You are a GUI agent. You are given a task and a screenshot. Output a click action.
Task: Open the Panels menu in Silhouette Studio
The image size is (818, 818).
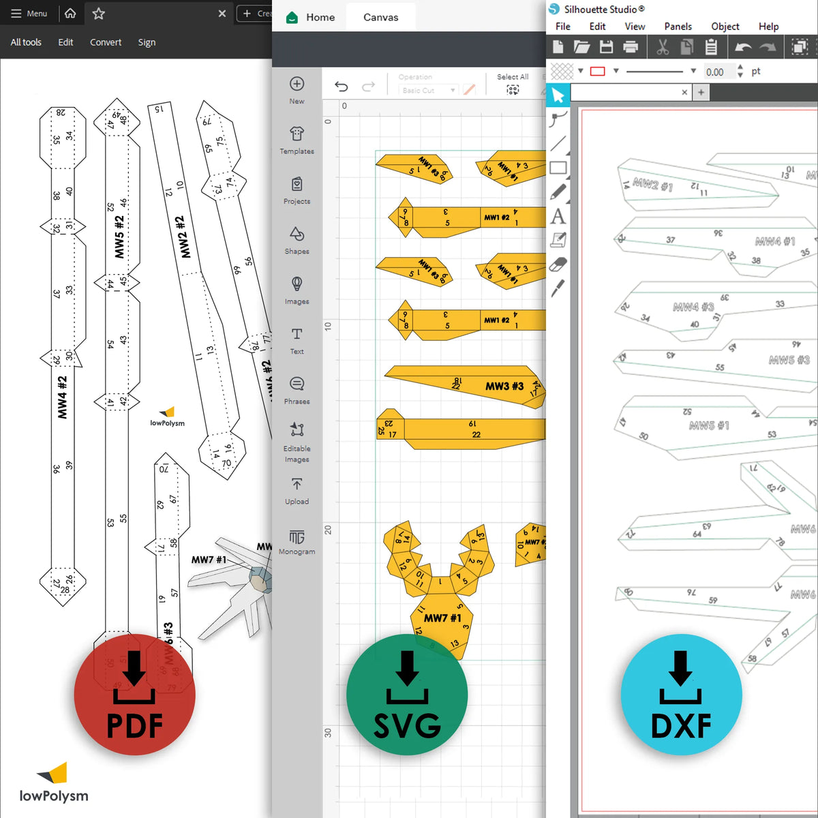coord(678,27)
